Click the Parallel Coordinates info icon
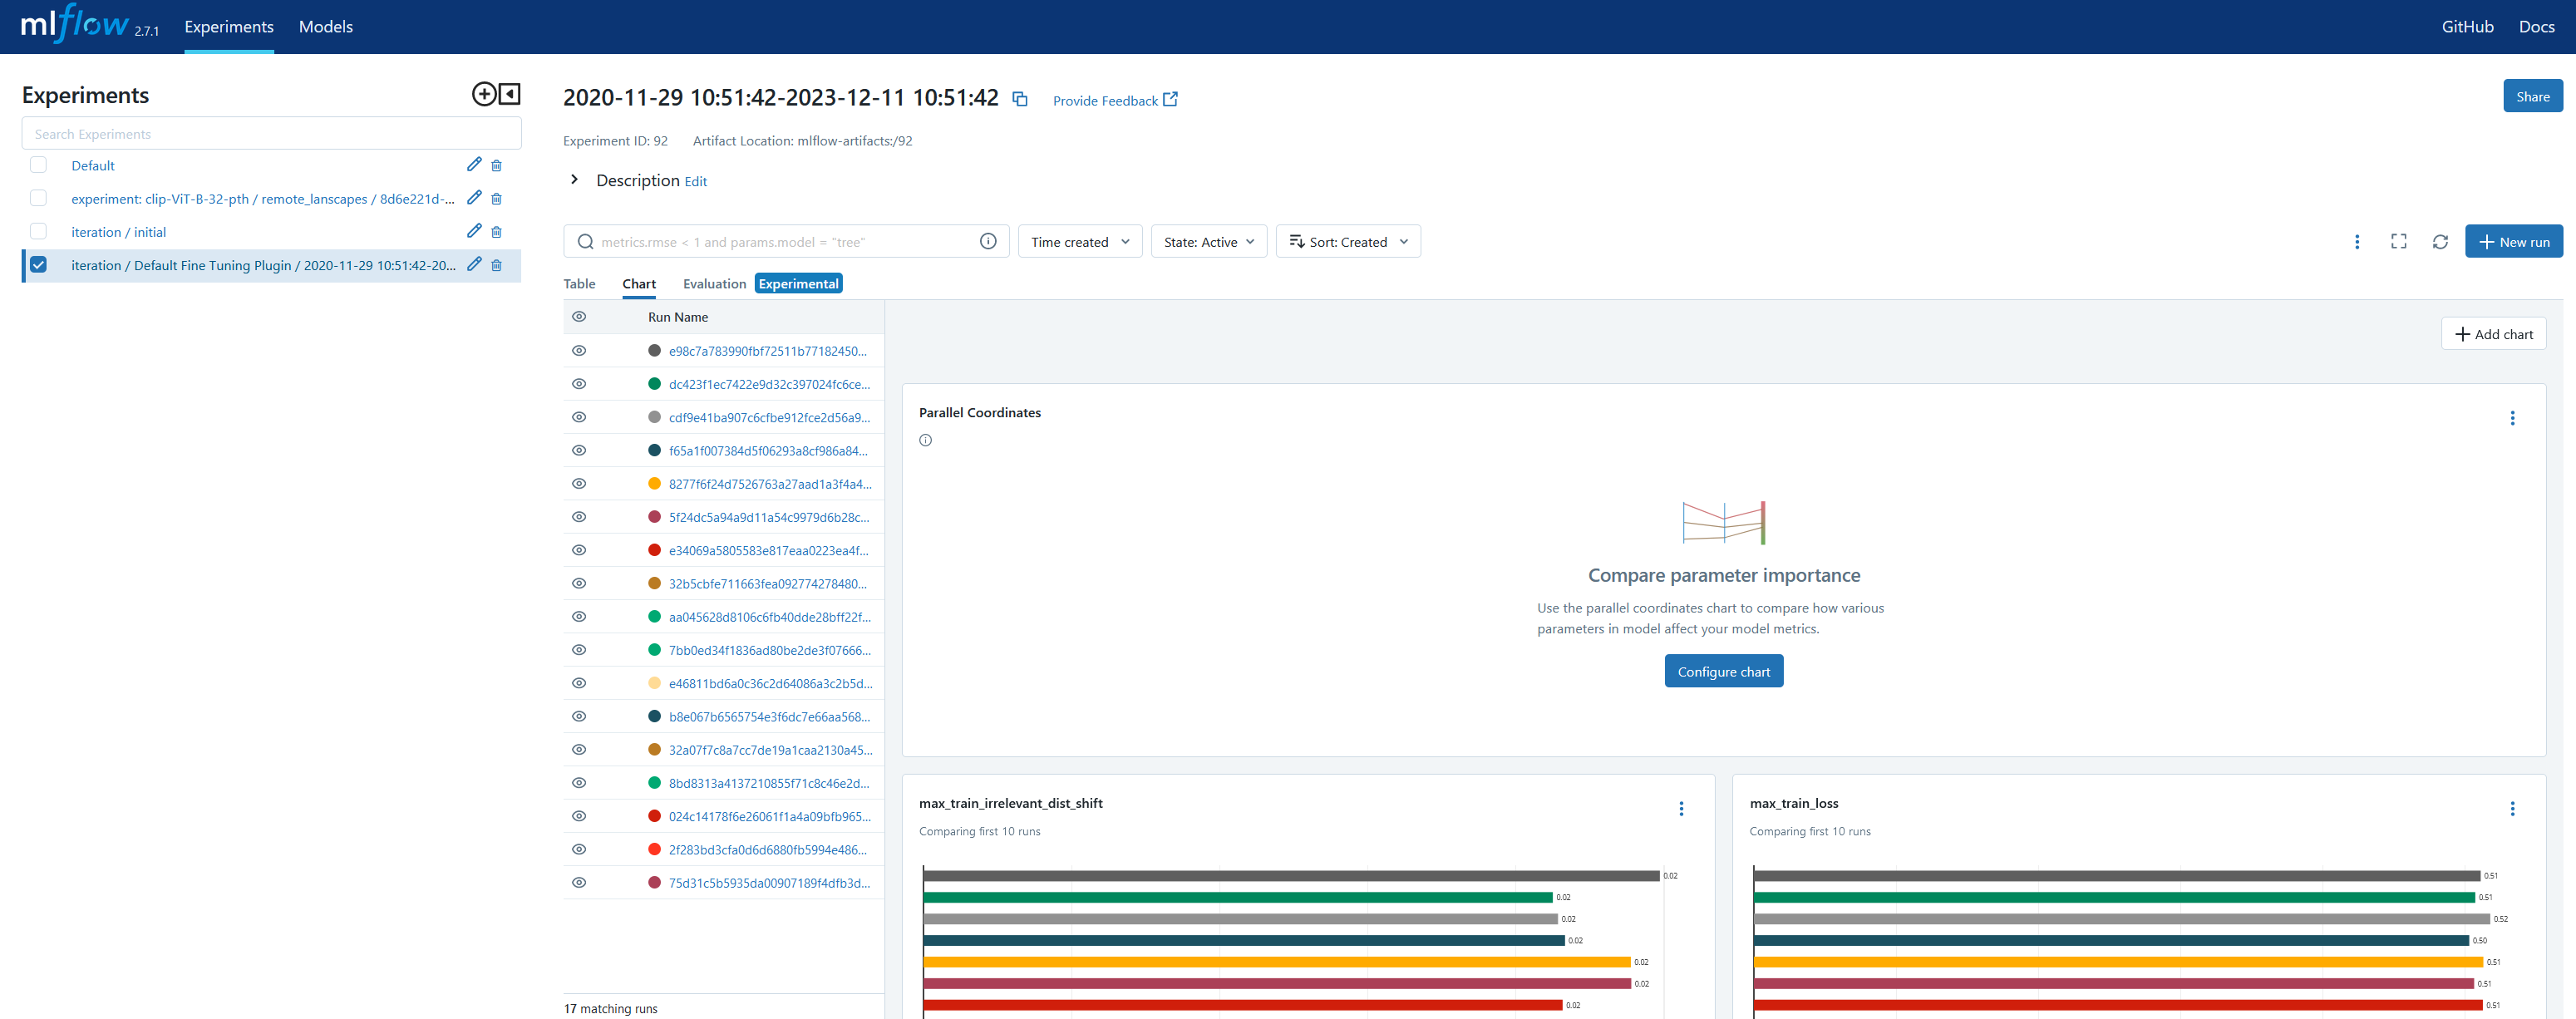Viewport: 2576px width, 1019px height. tap(925, 440)
